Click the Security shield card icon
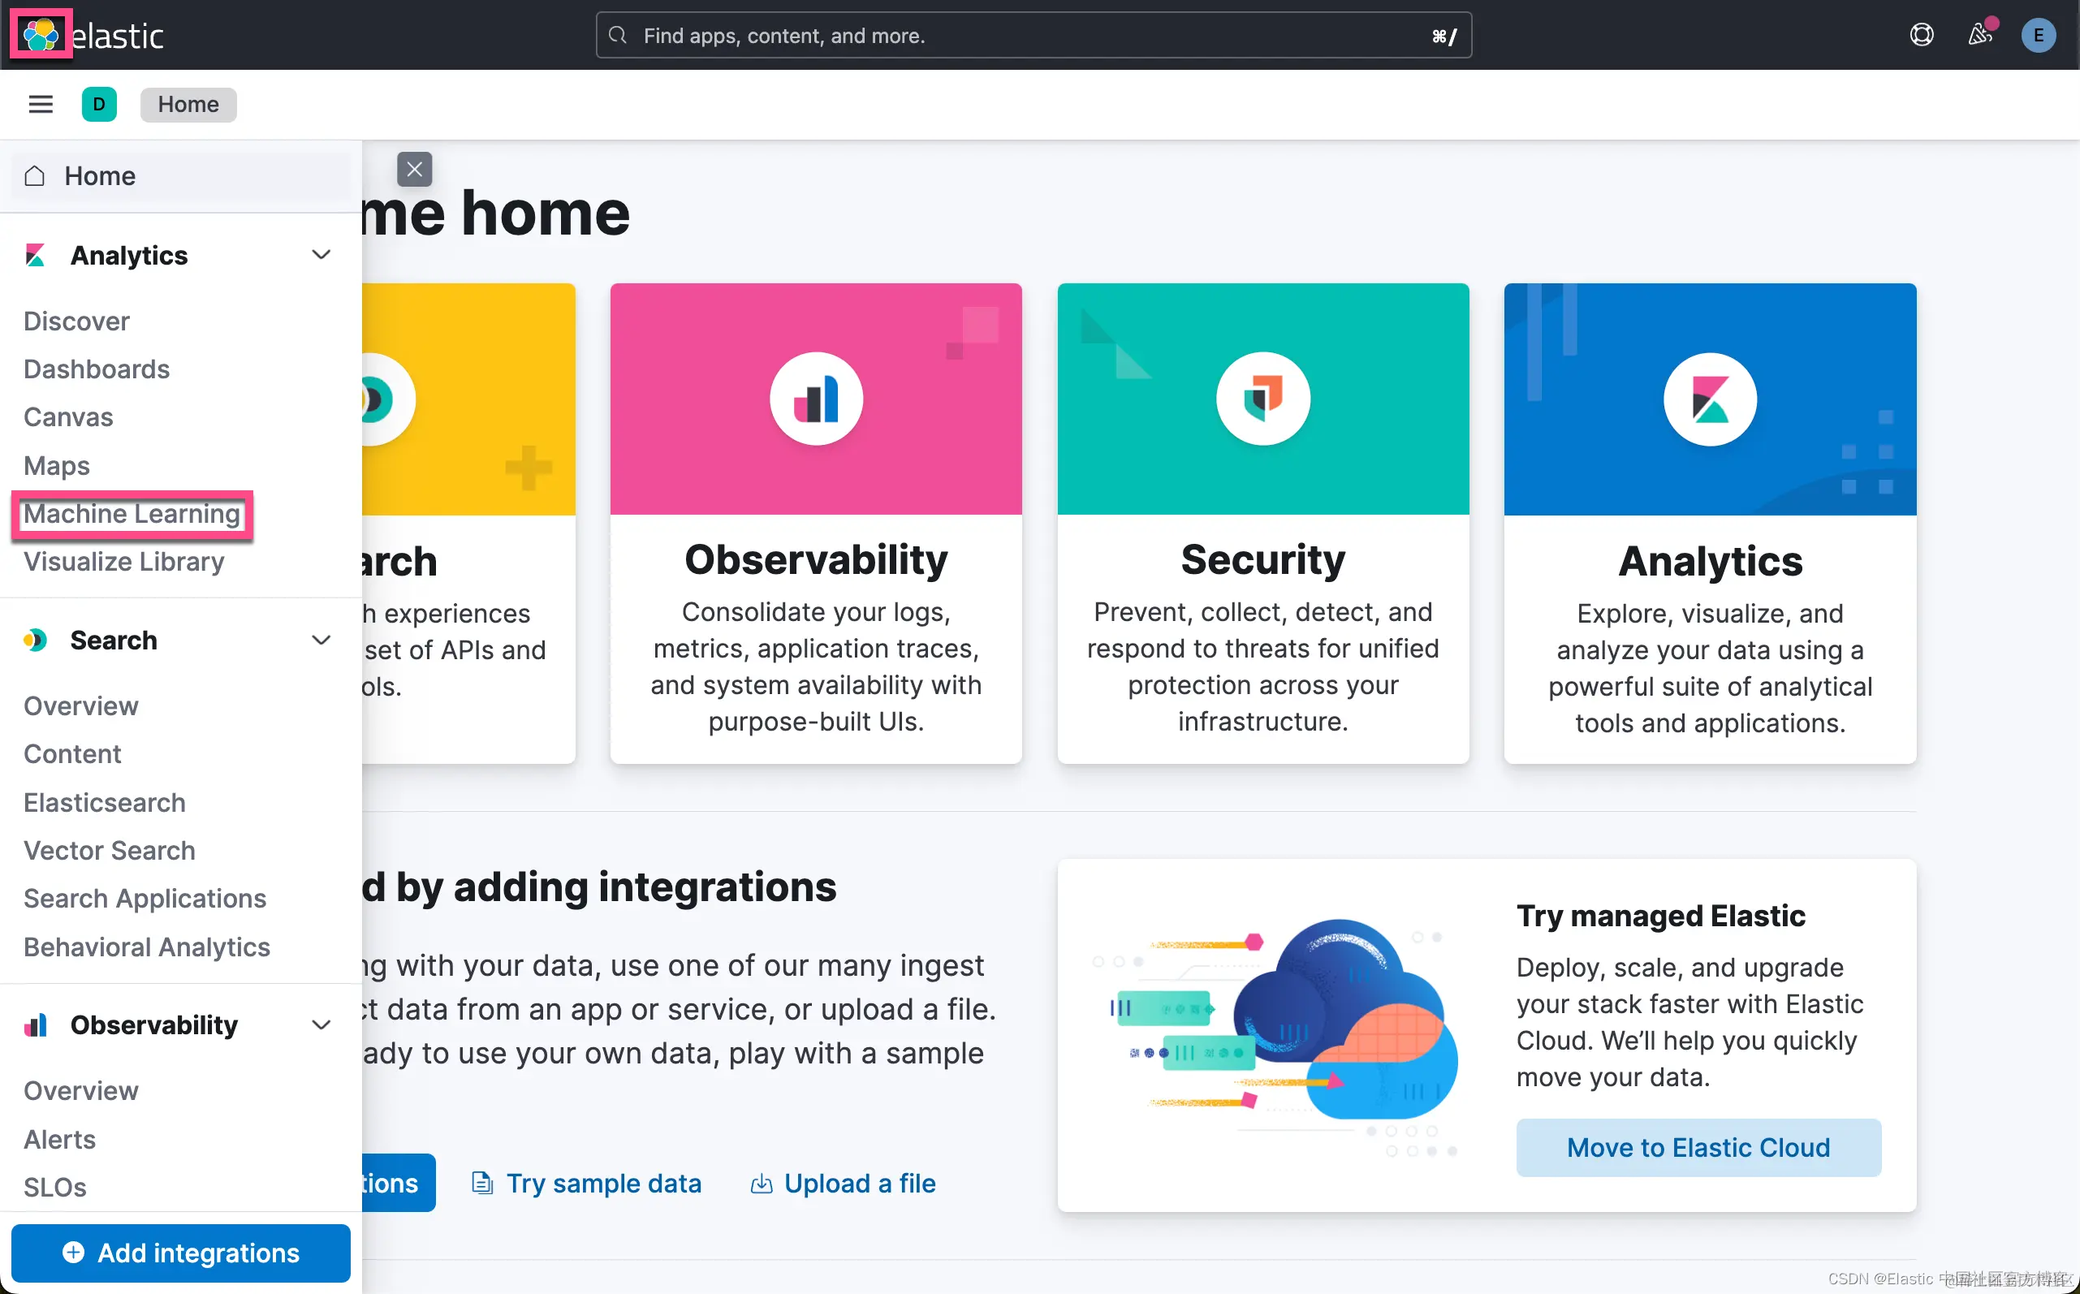The height and width of the screenshot is (1294, 2080). pos(1263,399)
